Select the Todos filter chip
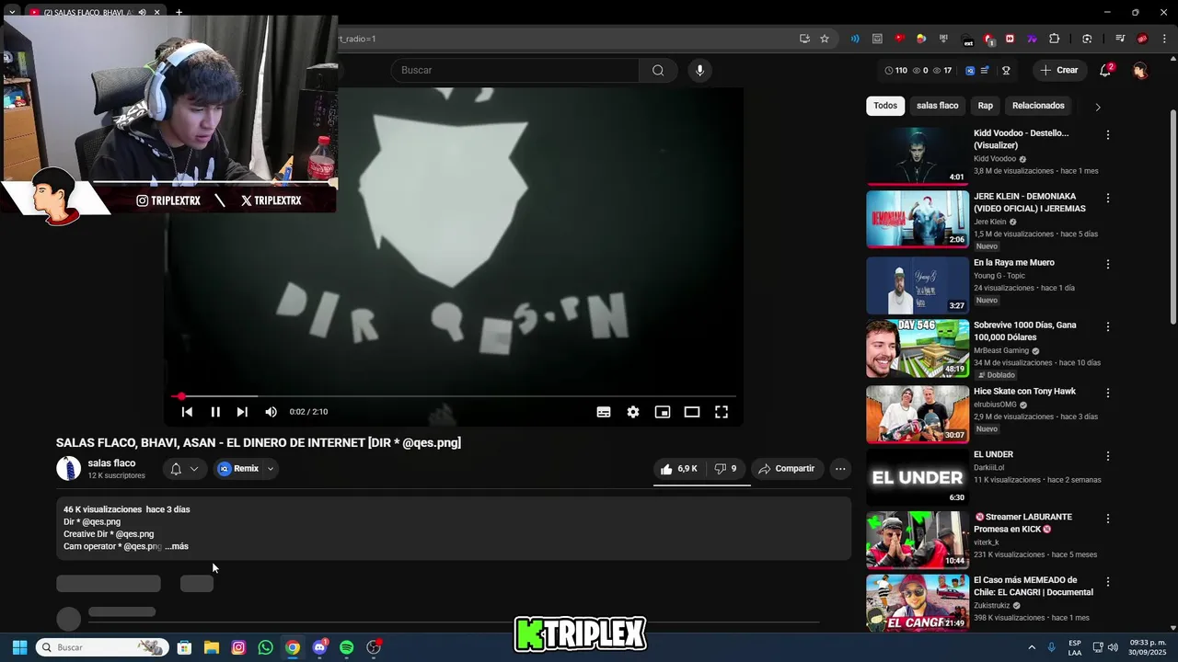 coord(885,106)
